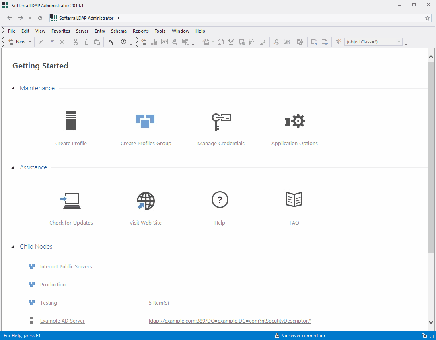436x340 pixels.
Task: Open the Reports menu
Action: click(x=141, y=31)
